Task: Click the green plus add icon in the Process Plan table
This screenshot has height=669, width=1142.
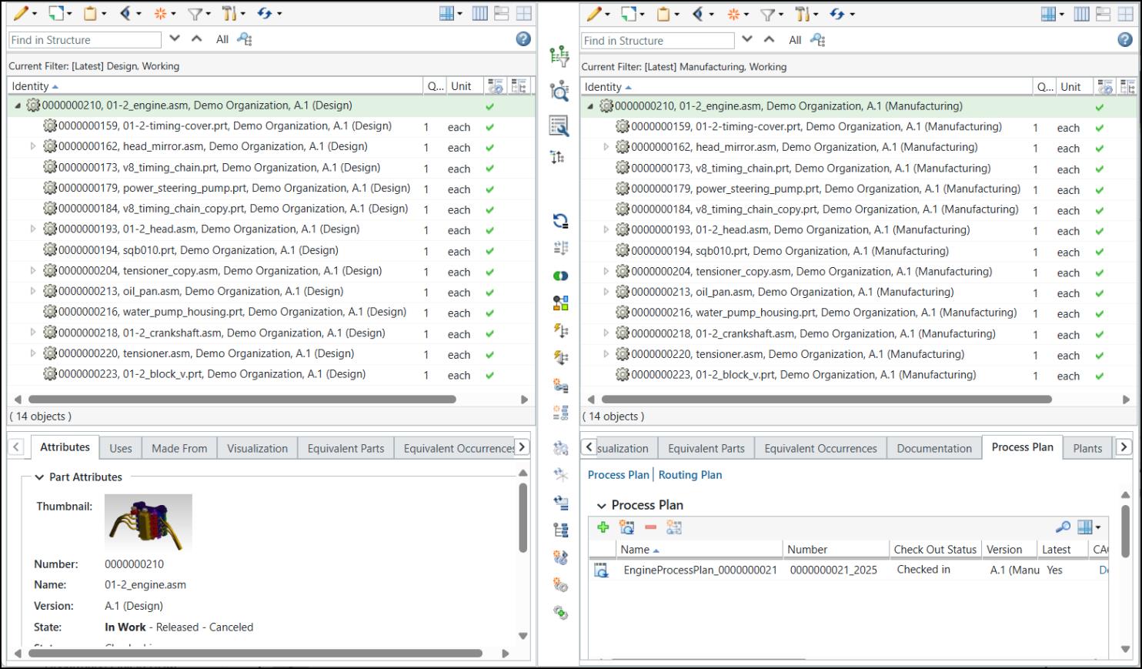Action: coord(603,527)
